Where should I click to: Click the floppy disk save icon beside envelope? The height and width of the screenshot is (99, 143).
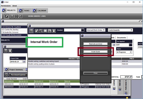click(x=50, y=31)
